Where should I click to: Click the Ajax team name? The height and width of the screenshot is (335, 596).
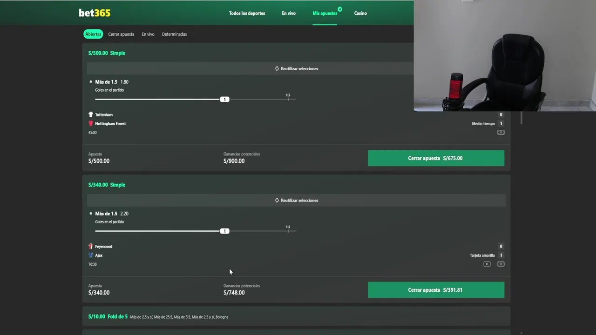(x=99, y=255)
